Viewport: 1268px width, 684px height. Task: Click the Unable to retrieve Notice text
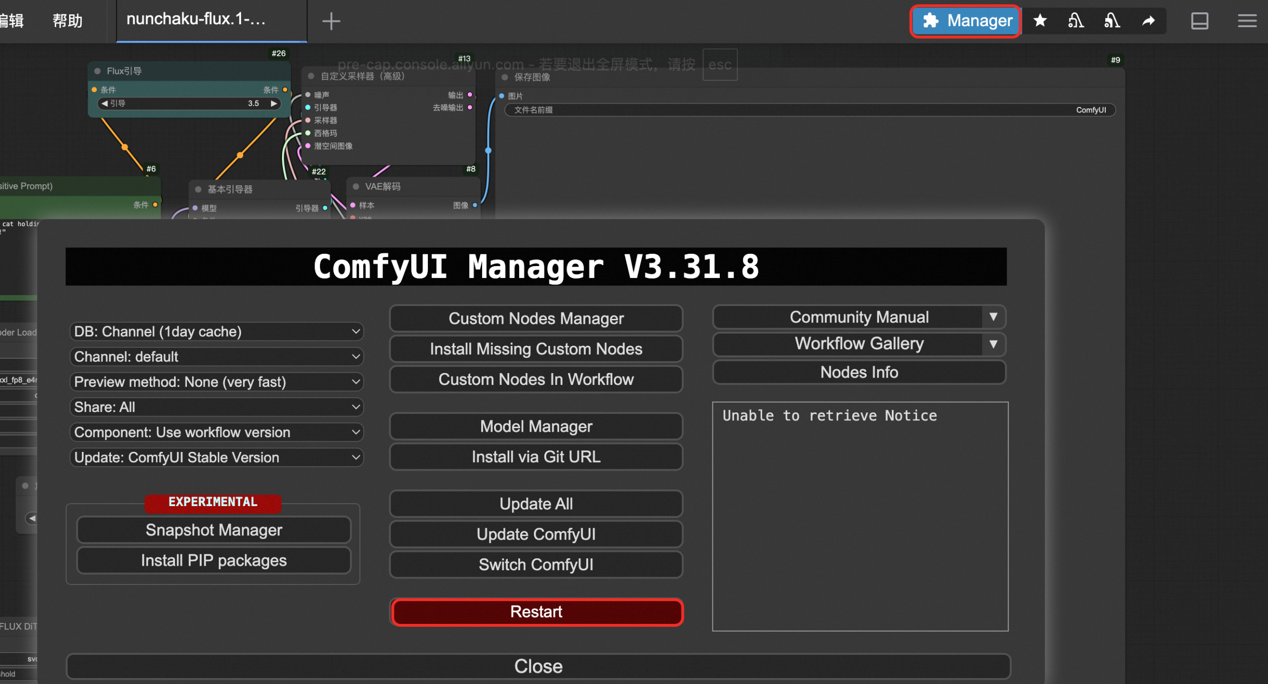tap(829, 415)
